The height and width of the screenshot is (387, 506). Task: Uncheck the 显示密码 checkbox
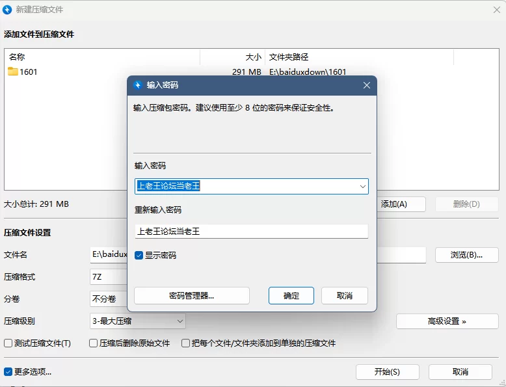tap(139, 256)
